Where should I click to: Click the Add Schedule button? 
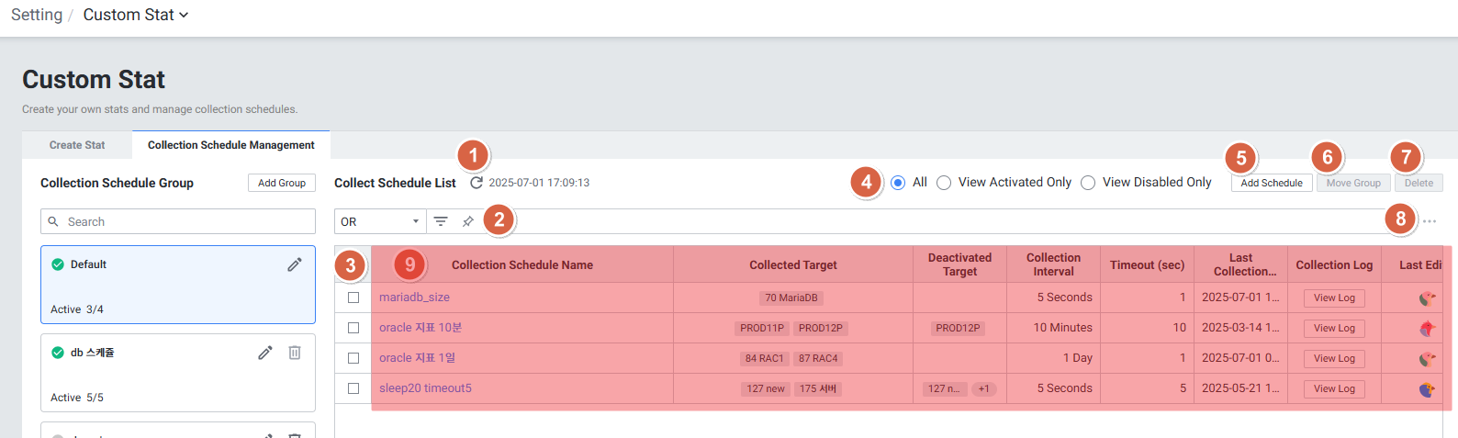click(1272, 183)
